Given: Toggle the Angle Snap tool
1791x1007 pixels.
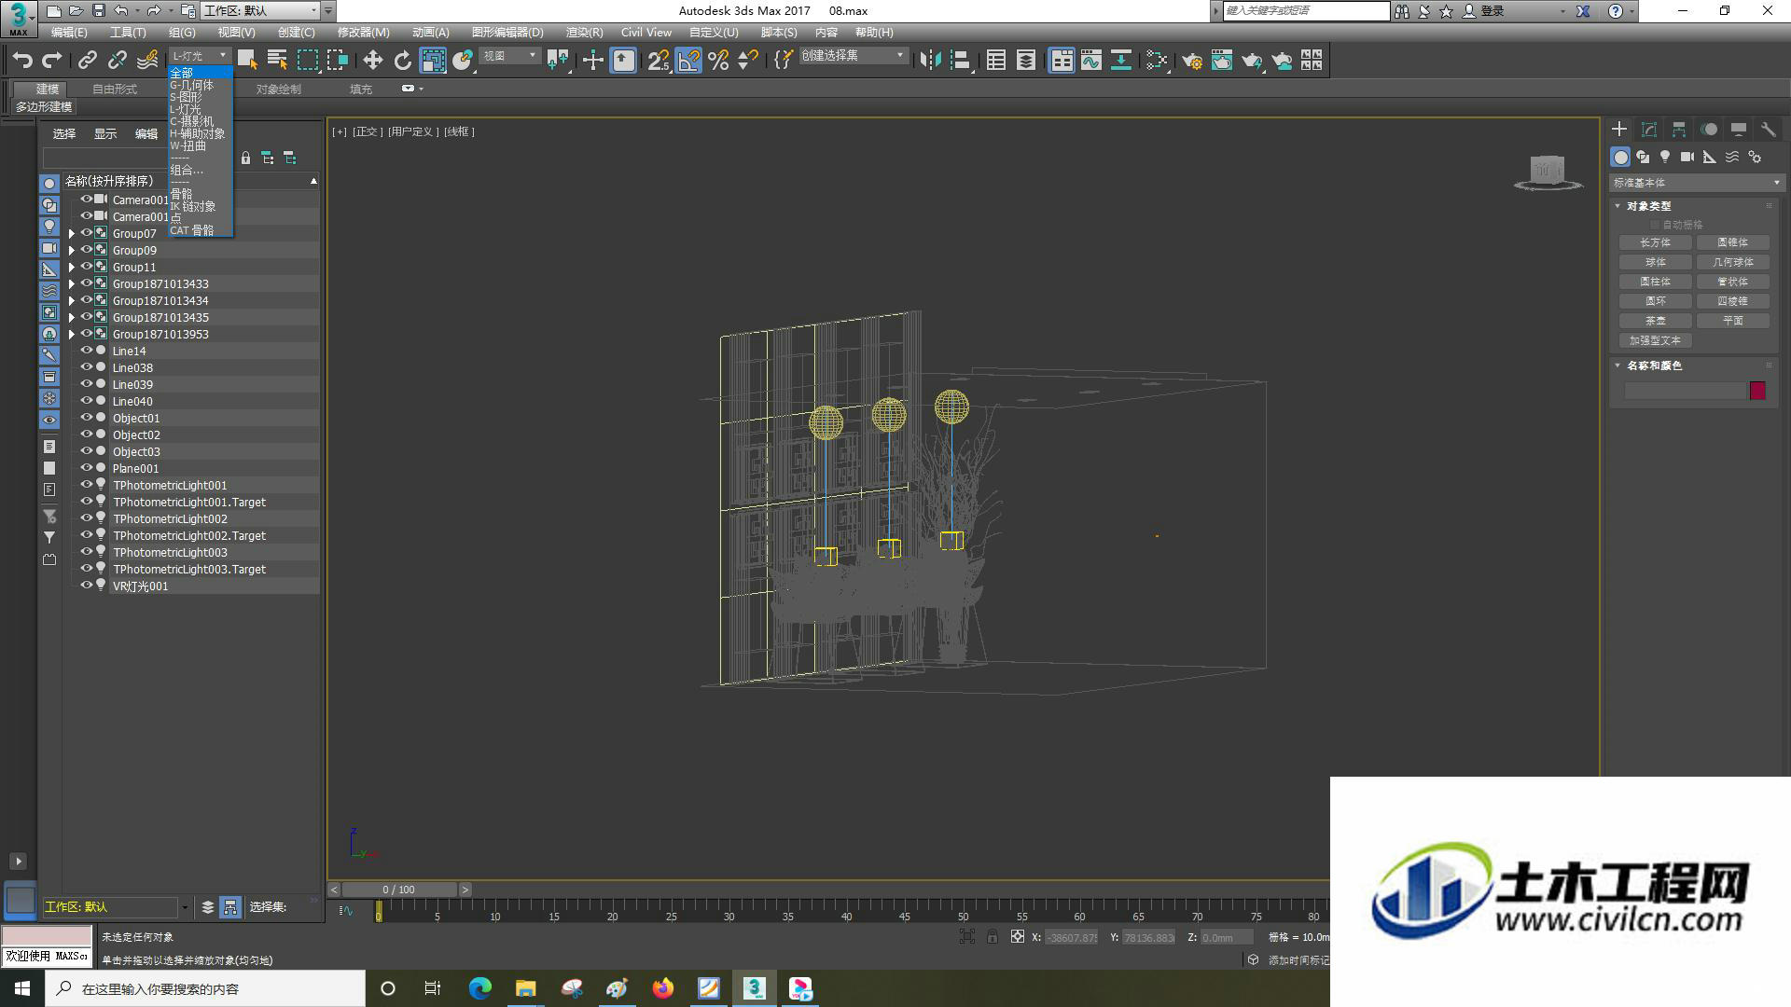Looking at the screenshot, I should point(688,61).
